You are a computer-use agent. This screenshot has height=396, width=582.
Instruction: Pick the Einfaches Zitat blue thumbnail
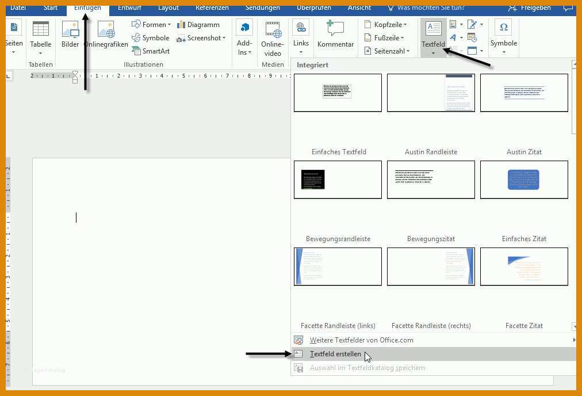524,180
